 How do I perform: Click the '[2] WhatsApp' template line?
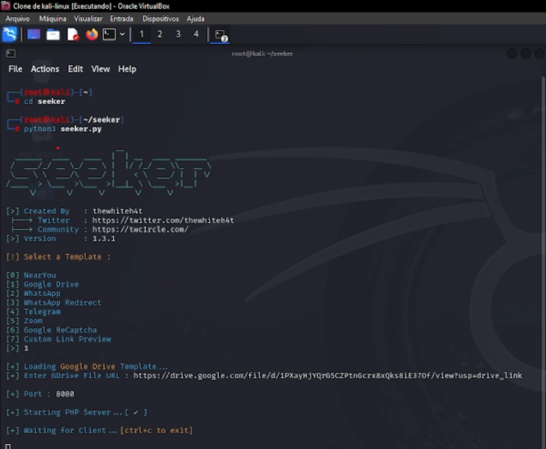[x=33, y=293]
